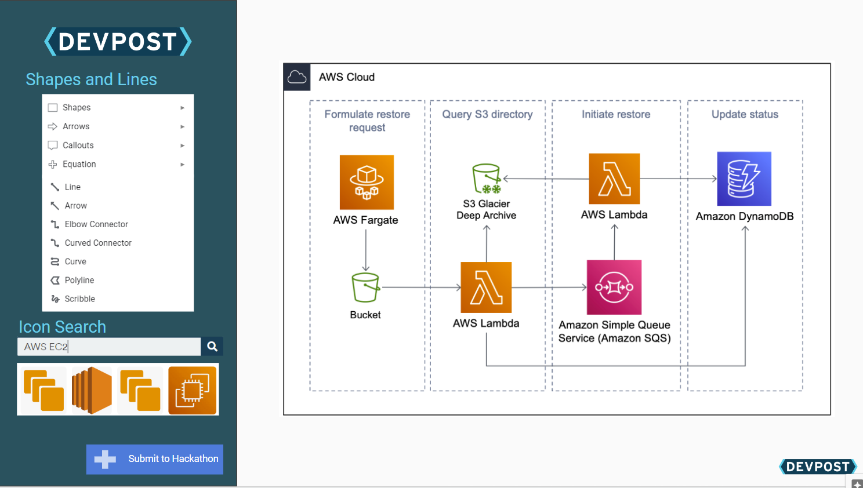Click the magnifier search icon button
This screenshot has height=488, width=863.
(x=212, y=347)
